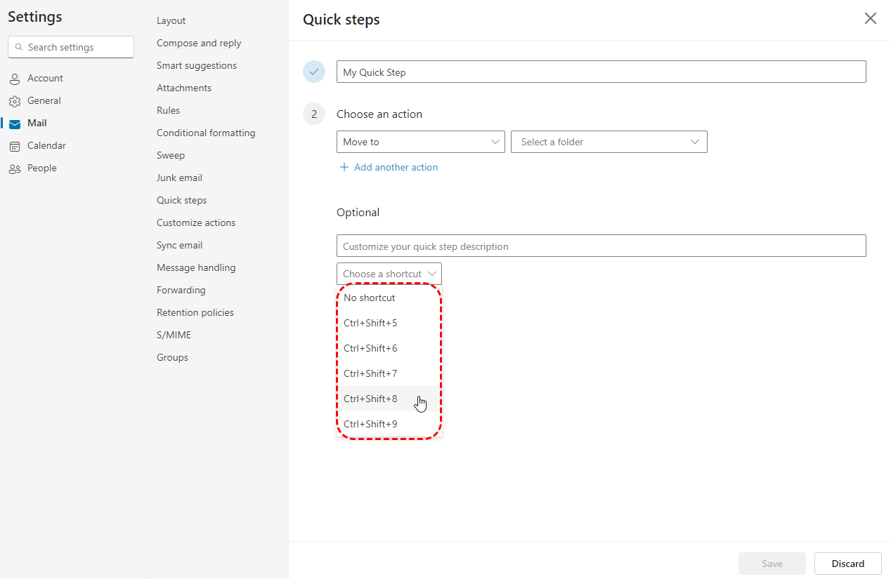The image size is (891, 579).
Task: Go to Conditional formatting settings
Action: click(x=206, y=133)
